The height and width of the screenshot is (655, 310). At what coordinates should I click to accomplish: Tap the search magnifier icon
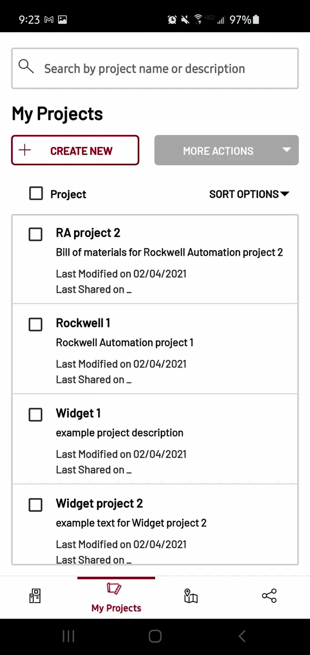(x=26, y=67)
